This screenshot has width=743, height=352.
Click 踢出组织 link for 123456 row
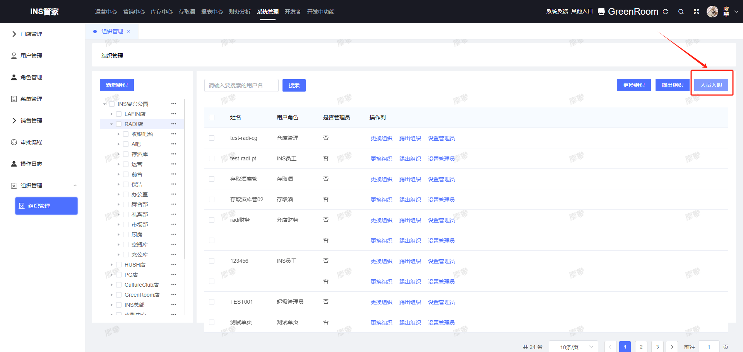pos(410,261)
